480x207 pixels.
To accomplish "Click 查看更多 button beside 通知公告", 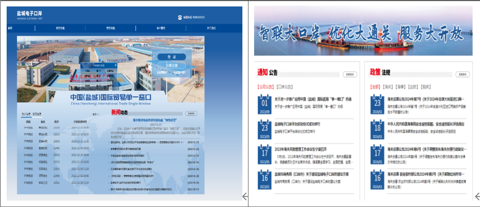I will [349, 74].
